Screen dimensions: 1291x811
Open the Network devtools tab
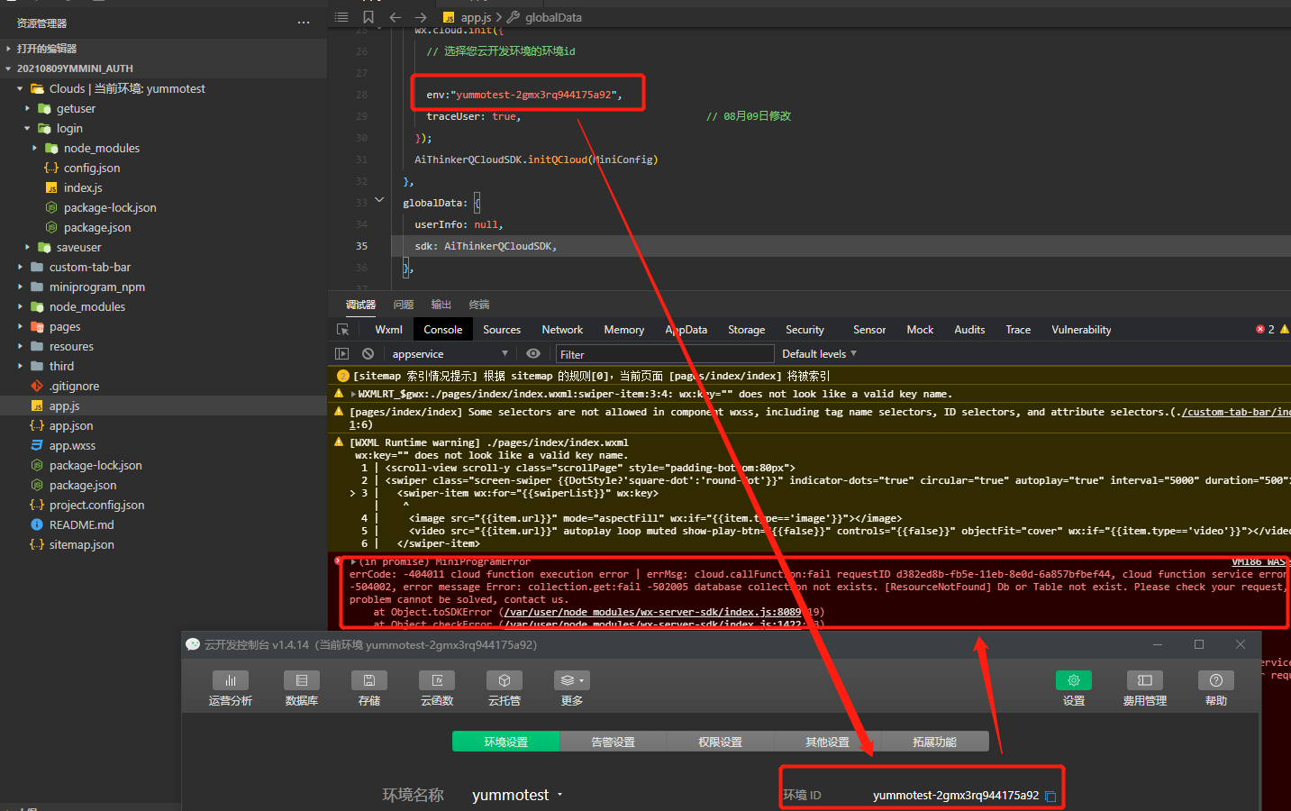(x=562, y=330)
